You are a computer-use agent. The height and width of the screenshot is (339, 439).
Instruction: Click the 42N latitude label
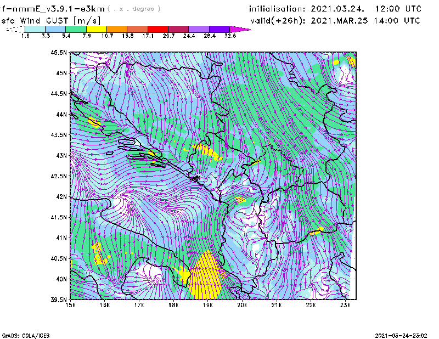[61, 197]
